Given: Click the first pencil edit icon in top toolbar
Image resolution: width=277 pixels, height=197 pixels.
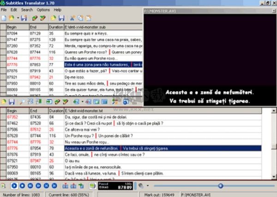Looking at the screenshot, I should [34, 18].
